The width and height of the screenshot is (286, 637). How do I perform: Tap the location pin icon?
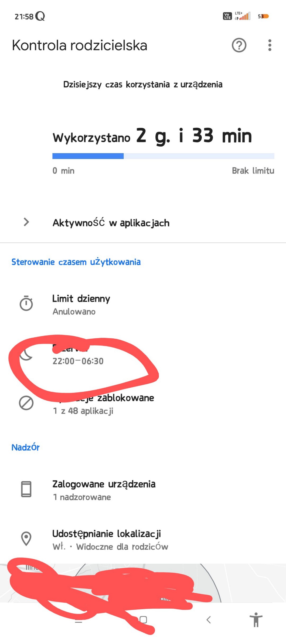26,539
